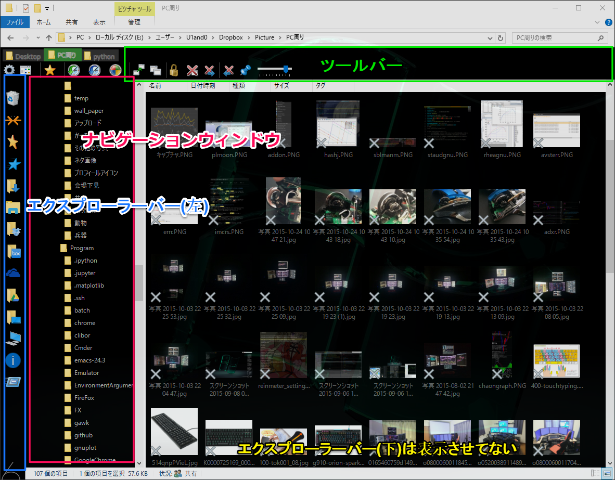Click the properties icon in title bar

[27, 8]
